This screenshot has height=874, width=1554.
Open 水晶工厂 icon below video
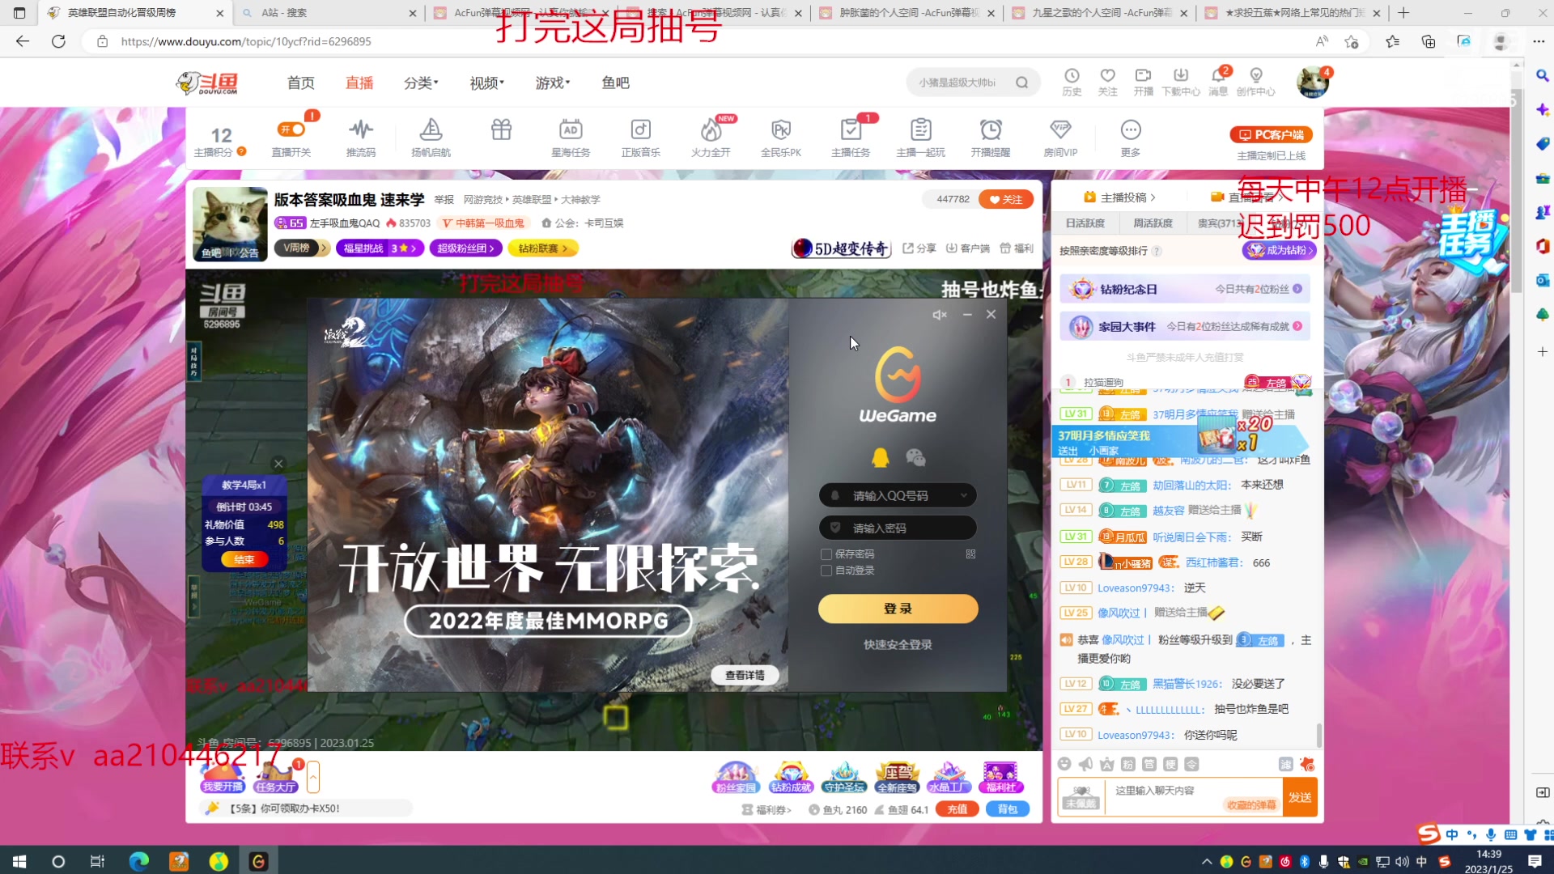(x=949, y=778)
